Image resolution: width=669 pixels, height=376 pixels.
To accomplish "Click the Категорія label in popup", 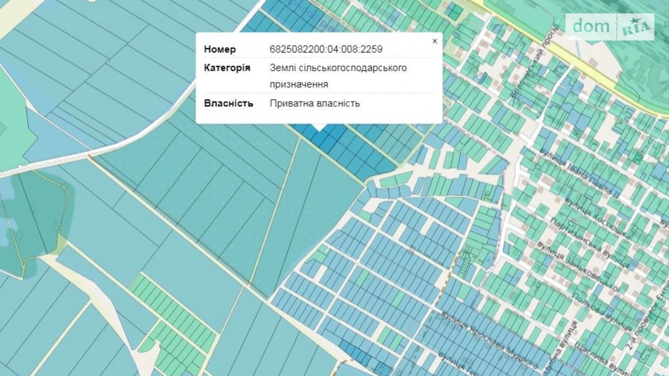I will 227,68.
